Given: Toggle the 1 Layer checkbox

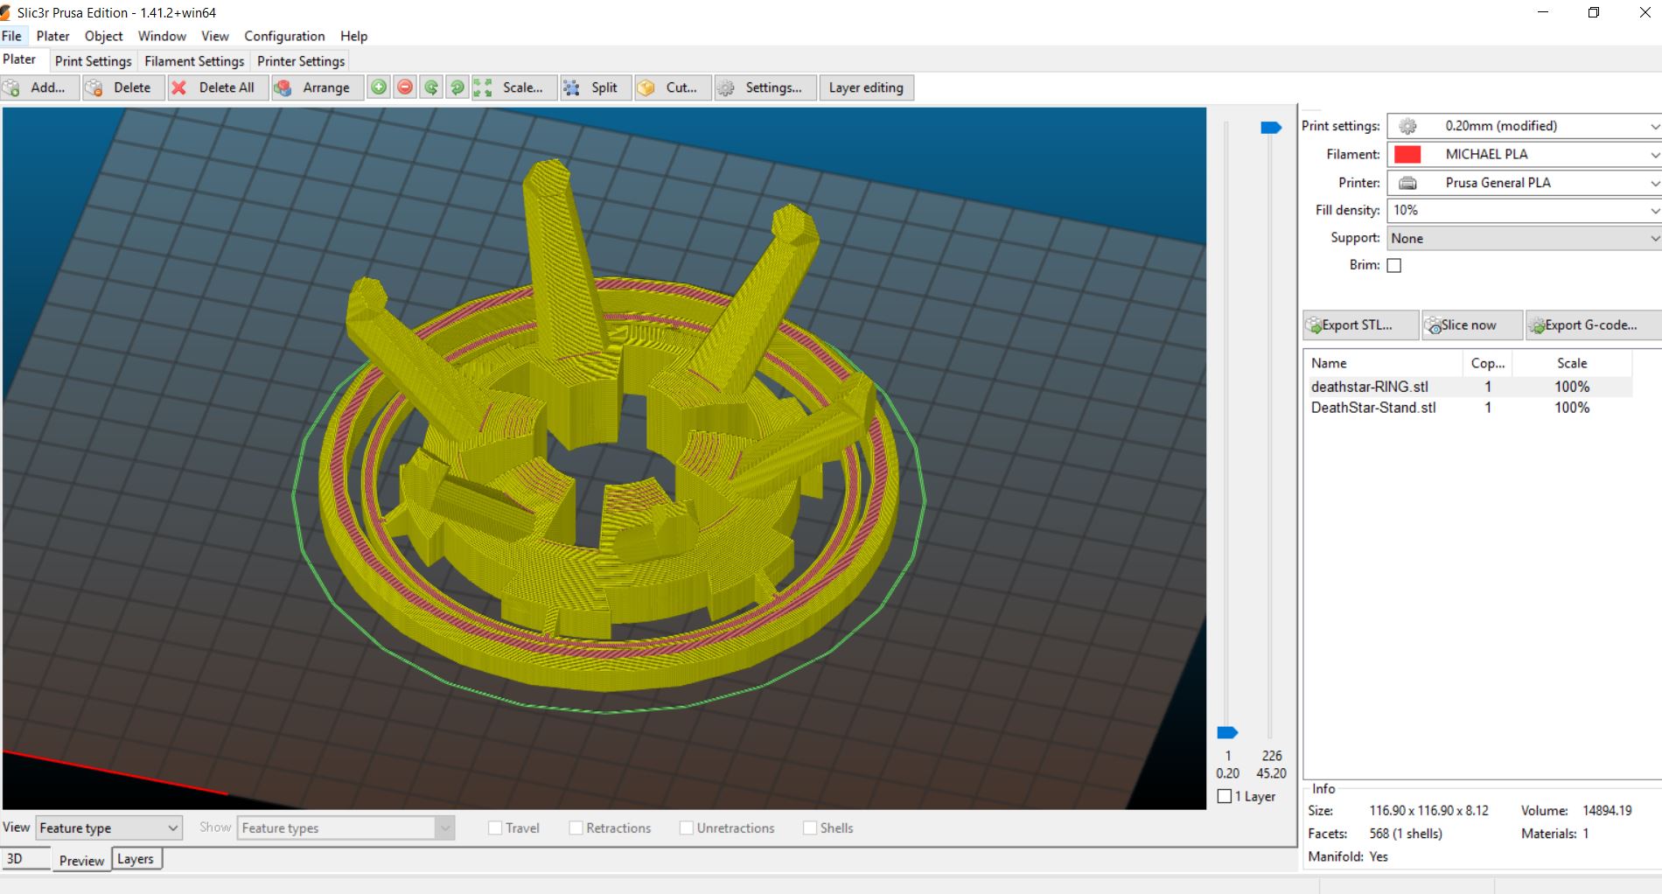Looking at the screenshot, I should 1225,796.
